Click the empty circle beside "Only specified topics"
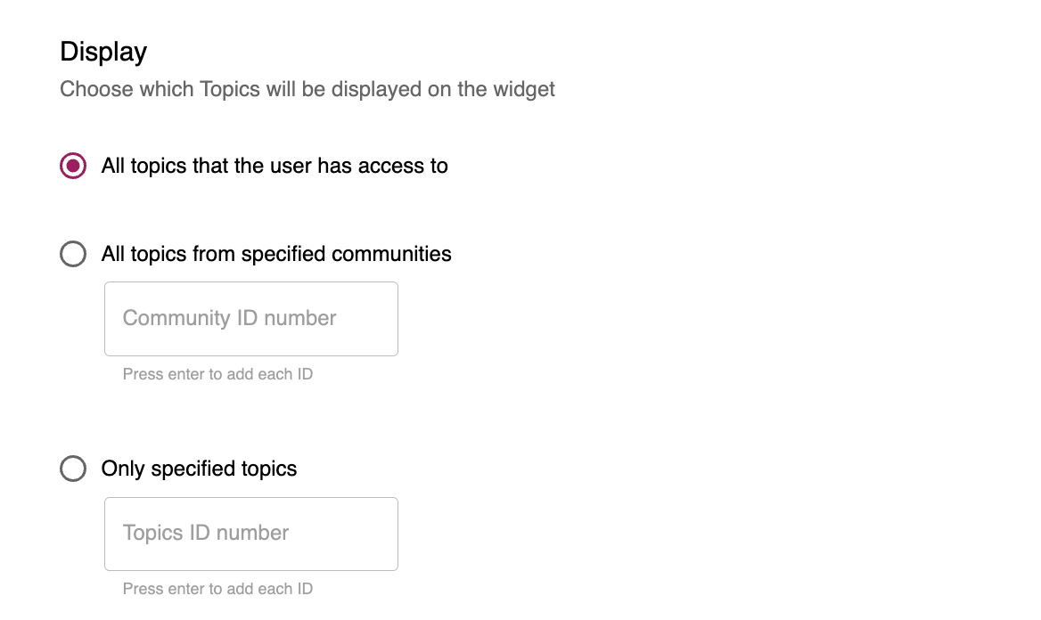Screen dimensions: 1041x620 pos(73,469)
